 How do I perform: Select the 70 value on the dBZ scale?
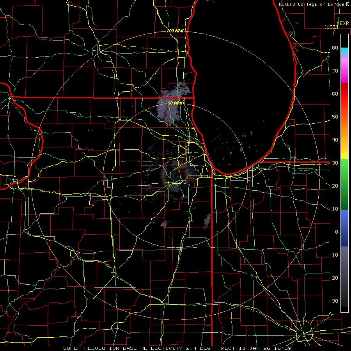tap(335, 71)
